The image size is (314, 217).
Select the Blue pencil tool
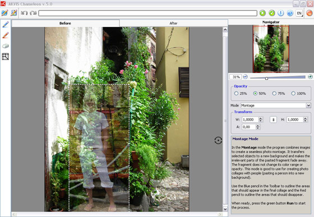click(6, 25)
